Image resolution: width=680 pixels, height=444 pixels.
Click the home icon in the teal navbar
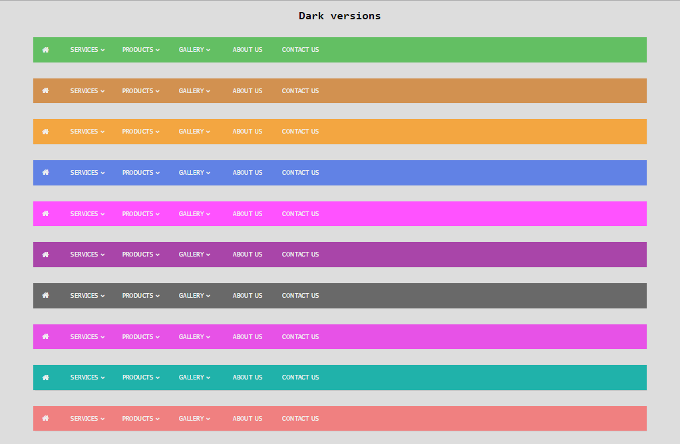(45, 378)
